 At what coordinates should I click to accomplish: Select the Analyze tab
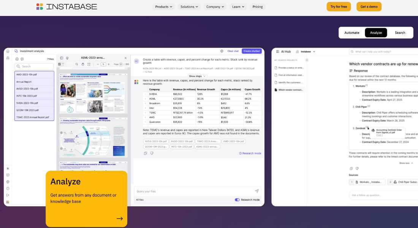pyautogui.click(x=376, y=33)
